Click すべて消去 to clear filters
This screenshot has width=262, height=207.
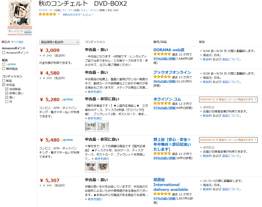(17, 42)
